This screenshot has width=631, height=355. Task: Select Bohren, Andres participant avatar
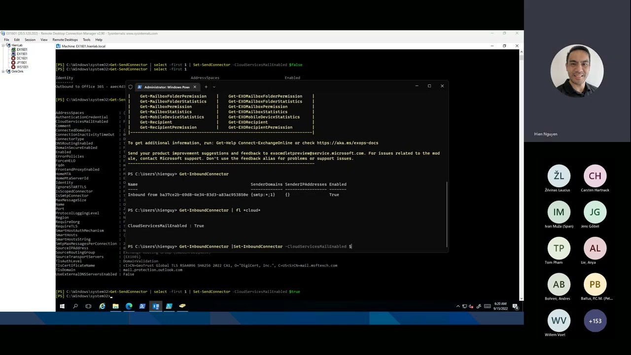coord(559,284)
